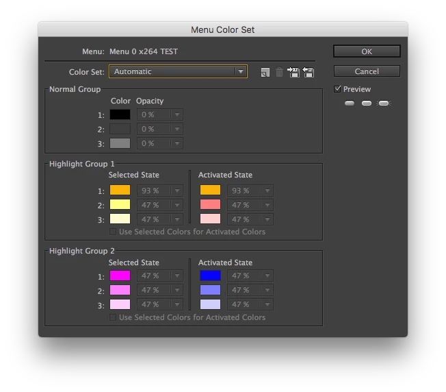Open Group 1 Selected State row 2 opacity dropdown
This screenshot has height=392, width=446.
click(160, 205)
